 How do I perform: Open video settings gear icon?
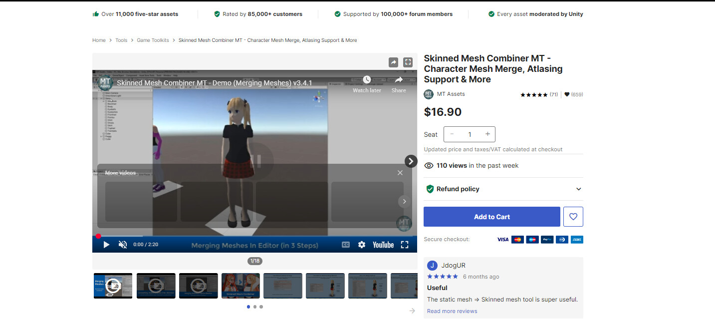[362, 245]
